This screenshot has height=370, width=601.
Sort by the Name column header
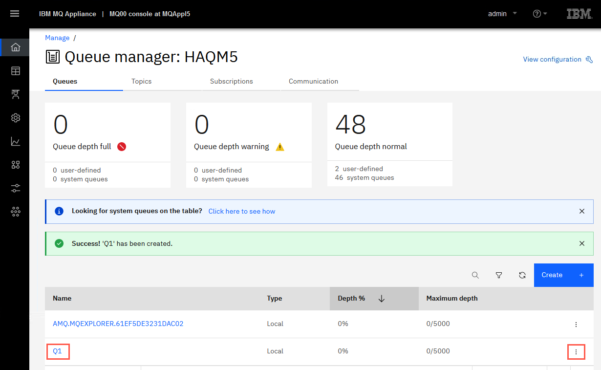tap(62, 298)
